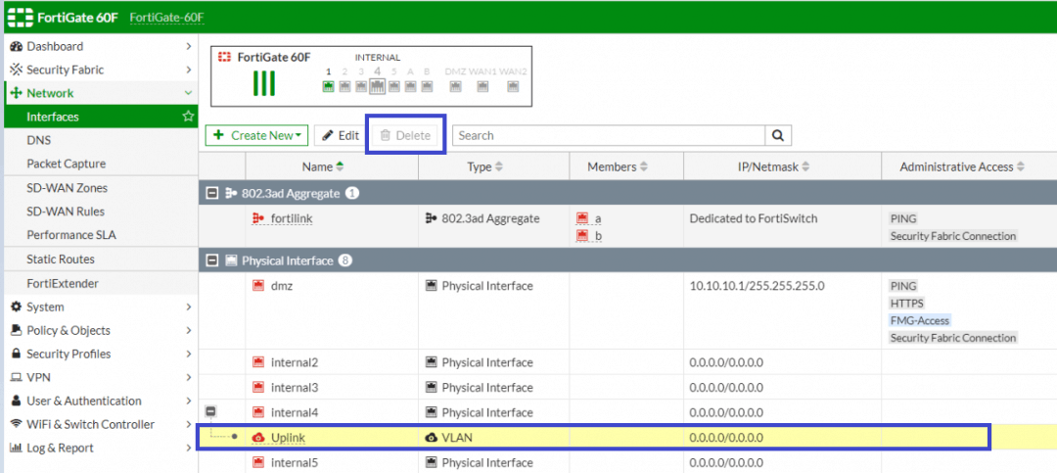The width and height of the screenshot is (1057, 473).
Task: Select the internal2 interface
Action: pyautogui.click(x=294, y=362)
